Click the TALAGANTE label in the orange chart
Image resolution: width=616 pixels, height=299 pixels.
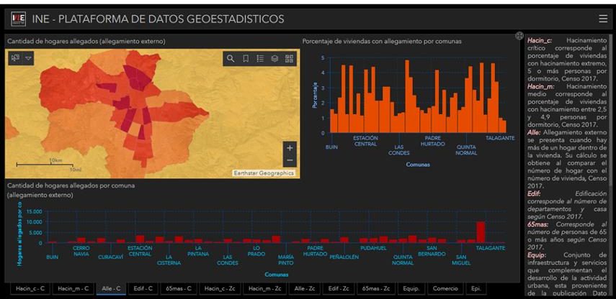pyautogui.click(x=500, y=138)
